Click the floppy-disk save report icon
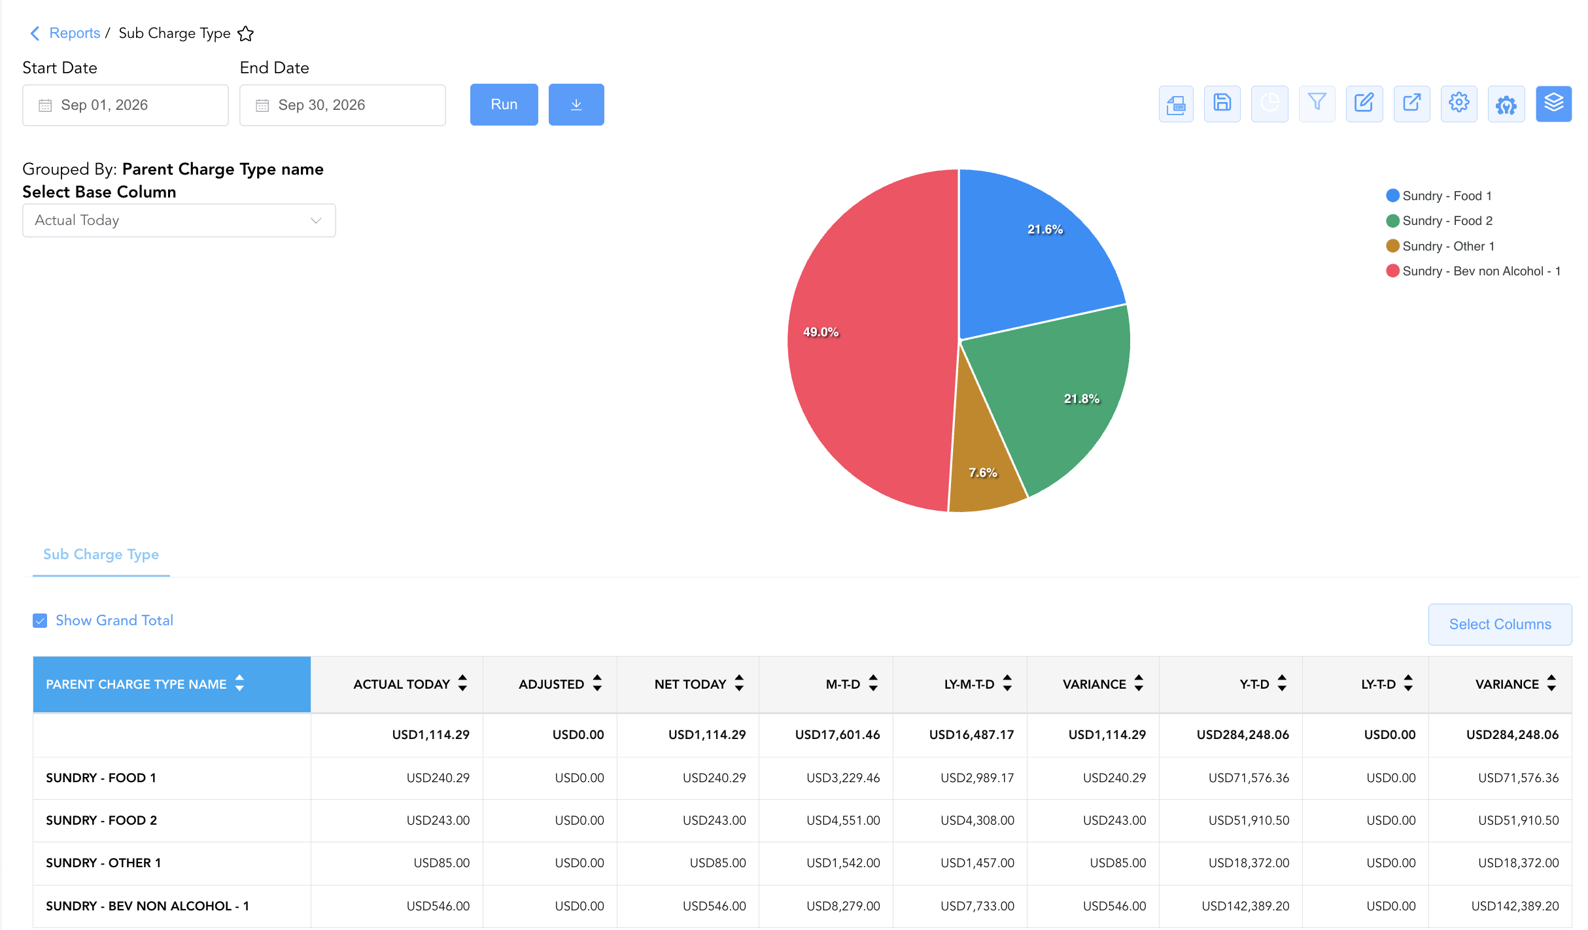The height and width of the screenshot is (930, 1588). (1222, 104)
